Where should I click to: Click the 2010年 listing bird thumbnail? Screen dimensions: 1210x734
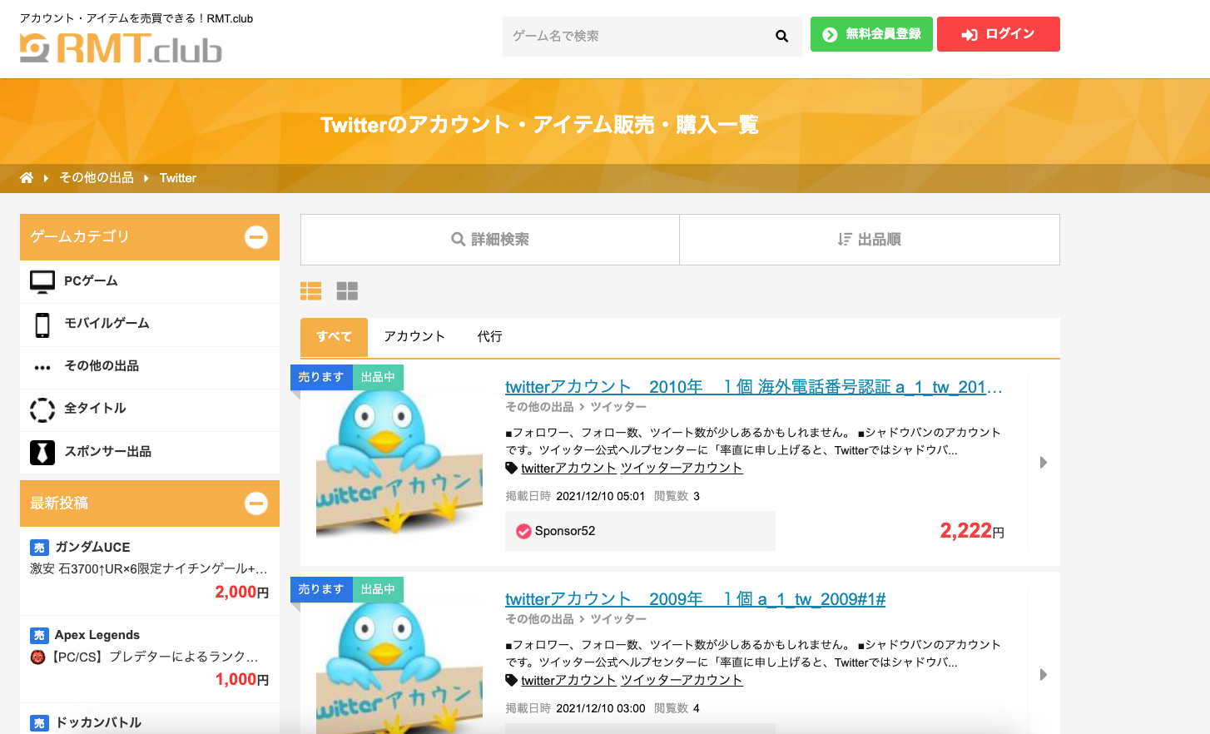point(399,462)
